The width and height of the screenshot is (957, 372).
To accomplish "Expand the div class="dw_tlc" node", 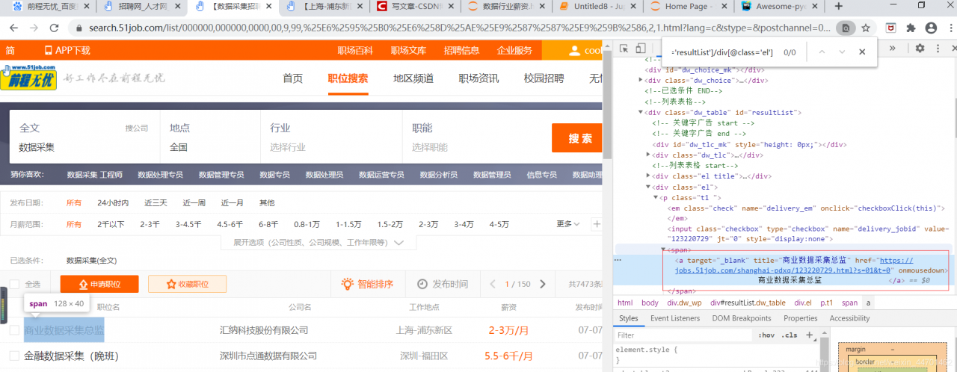I will click(x=650, y=155).
